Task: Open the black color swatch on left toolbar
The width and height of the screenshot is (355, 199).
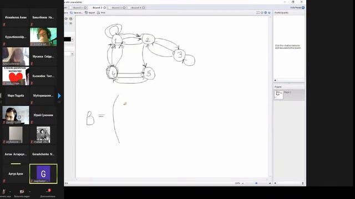Action: [67, 39]
